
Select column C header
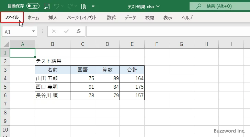coord(83,44)
